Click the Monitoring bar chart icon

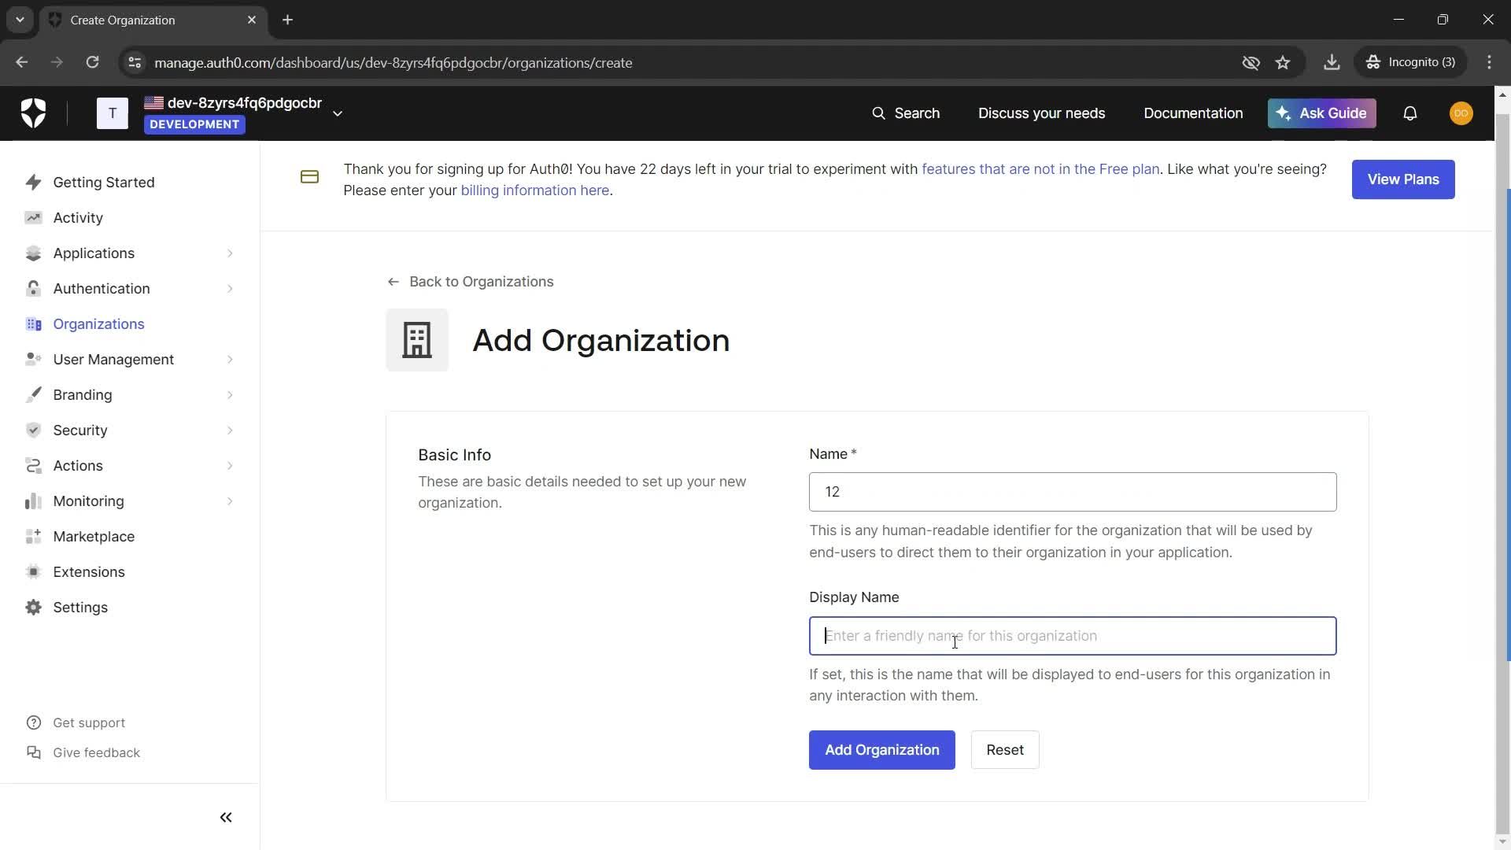33,501
